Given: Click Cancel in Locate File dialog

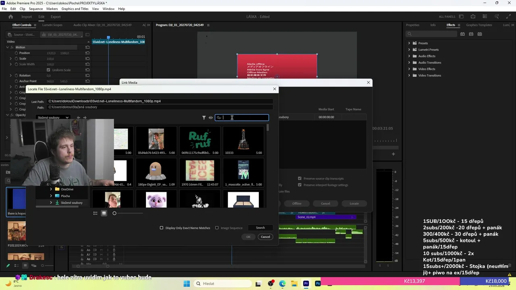Looking at the screenshot, I should tap(265, 237).
